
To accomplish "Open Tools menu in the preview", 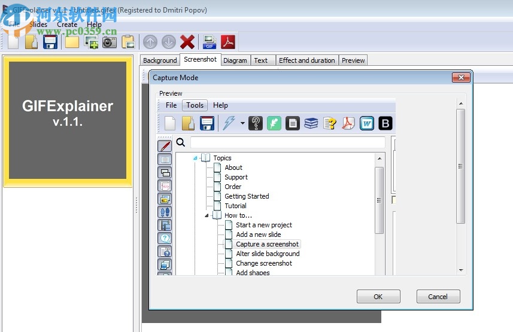I will [195, 105].
